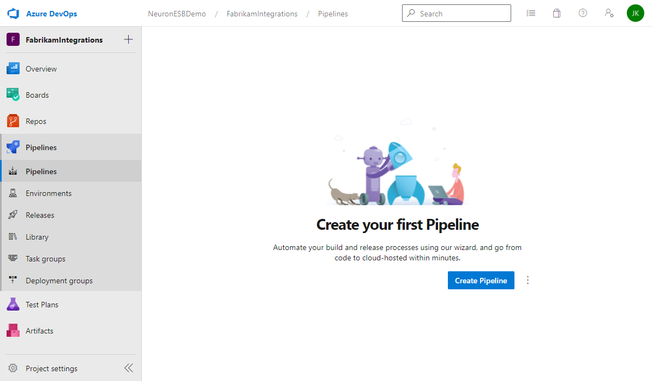Click the Test Plans flask icon
Image resolution: width=653 pixels, height=381 pixels.
click(x=13, y=305)
